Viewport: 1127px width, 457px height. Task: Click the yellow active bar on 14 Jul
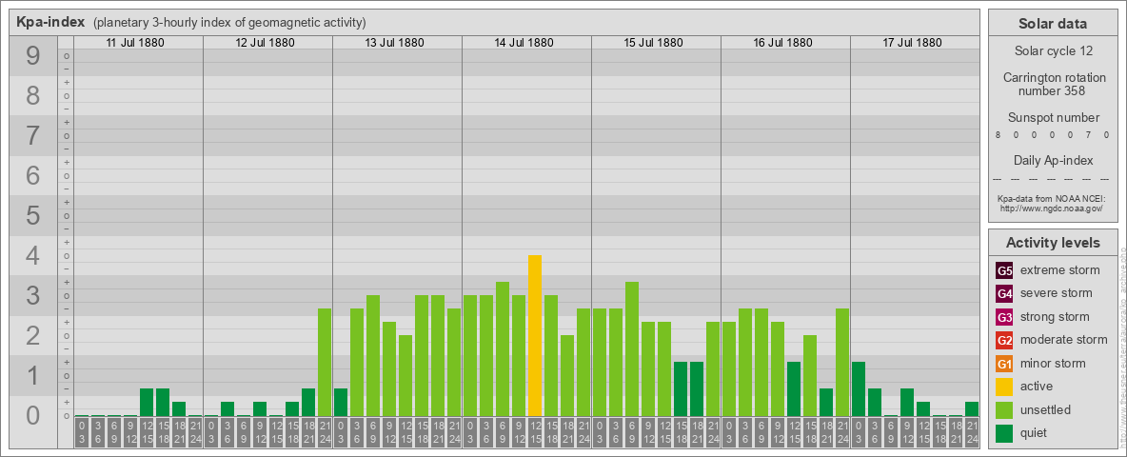(535, 335)
